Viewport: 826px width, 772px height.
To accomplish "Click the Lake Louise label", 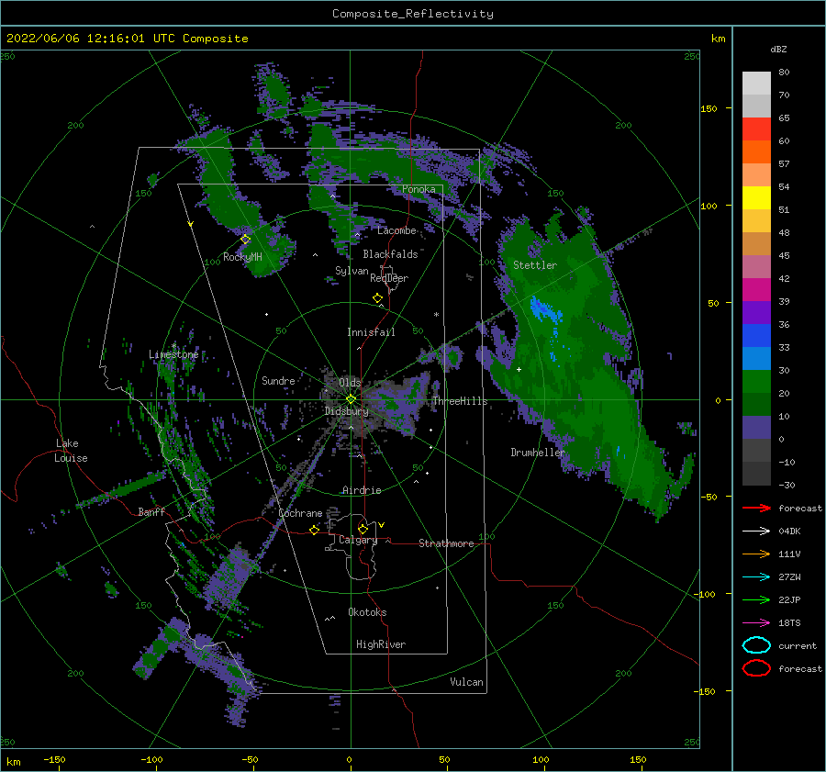I will [71, 451].
